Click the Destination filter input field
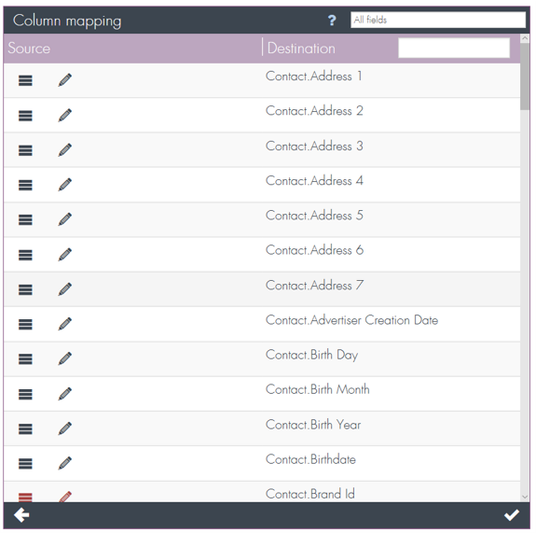Screen dimensions: 536x533 [454, 48]
